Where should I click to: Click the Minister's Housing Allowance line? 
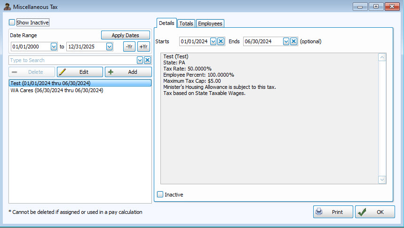(220, 87)
